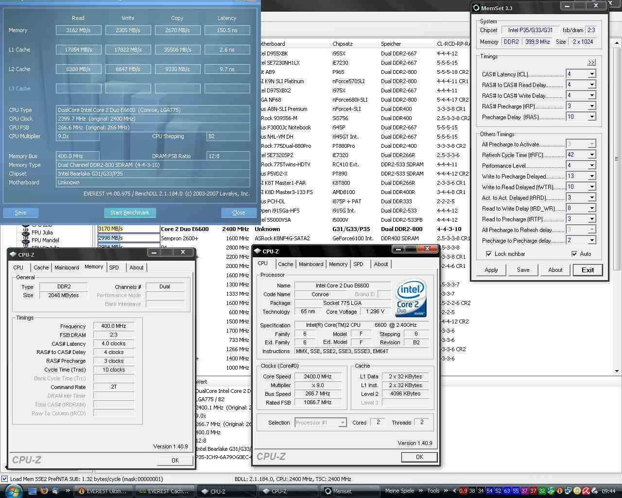Click the 3170 MB/s result bar
Screen dimensions: 622x498
point(128,229)
